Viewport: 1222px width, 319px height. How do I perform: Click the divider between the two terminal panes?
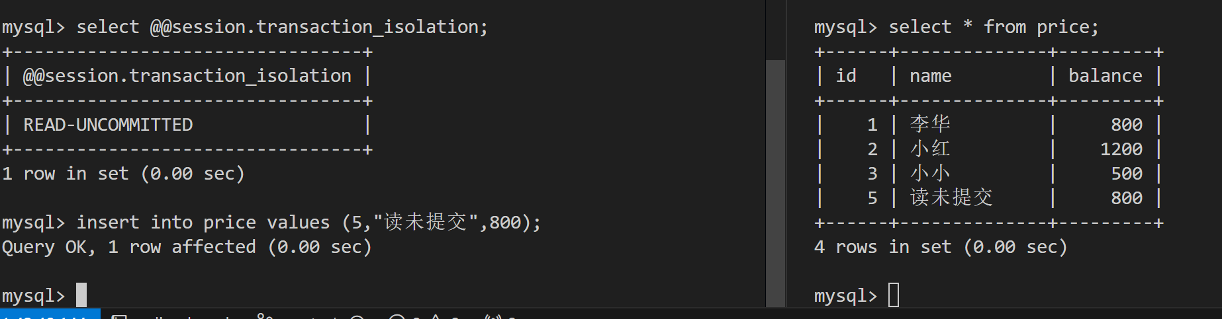[x=786, y=153]
